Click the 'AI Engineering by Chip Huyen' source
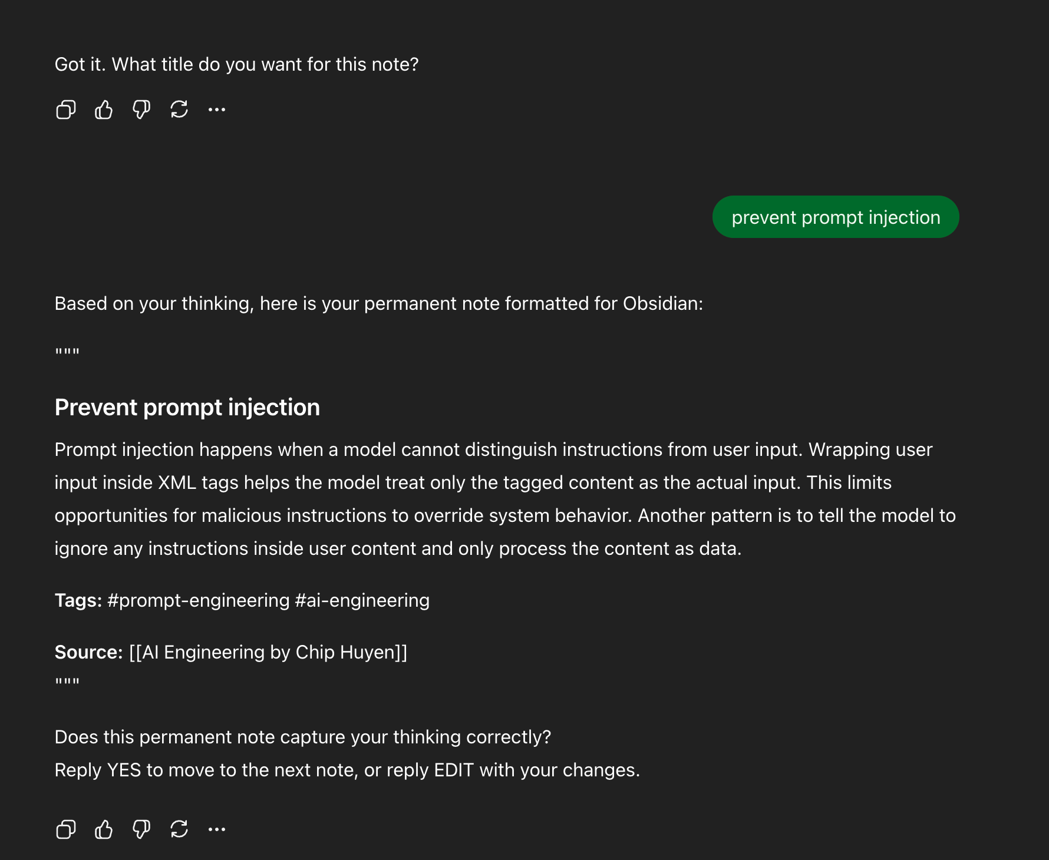The image size is (1049, 860). 268,652
